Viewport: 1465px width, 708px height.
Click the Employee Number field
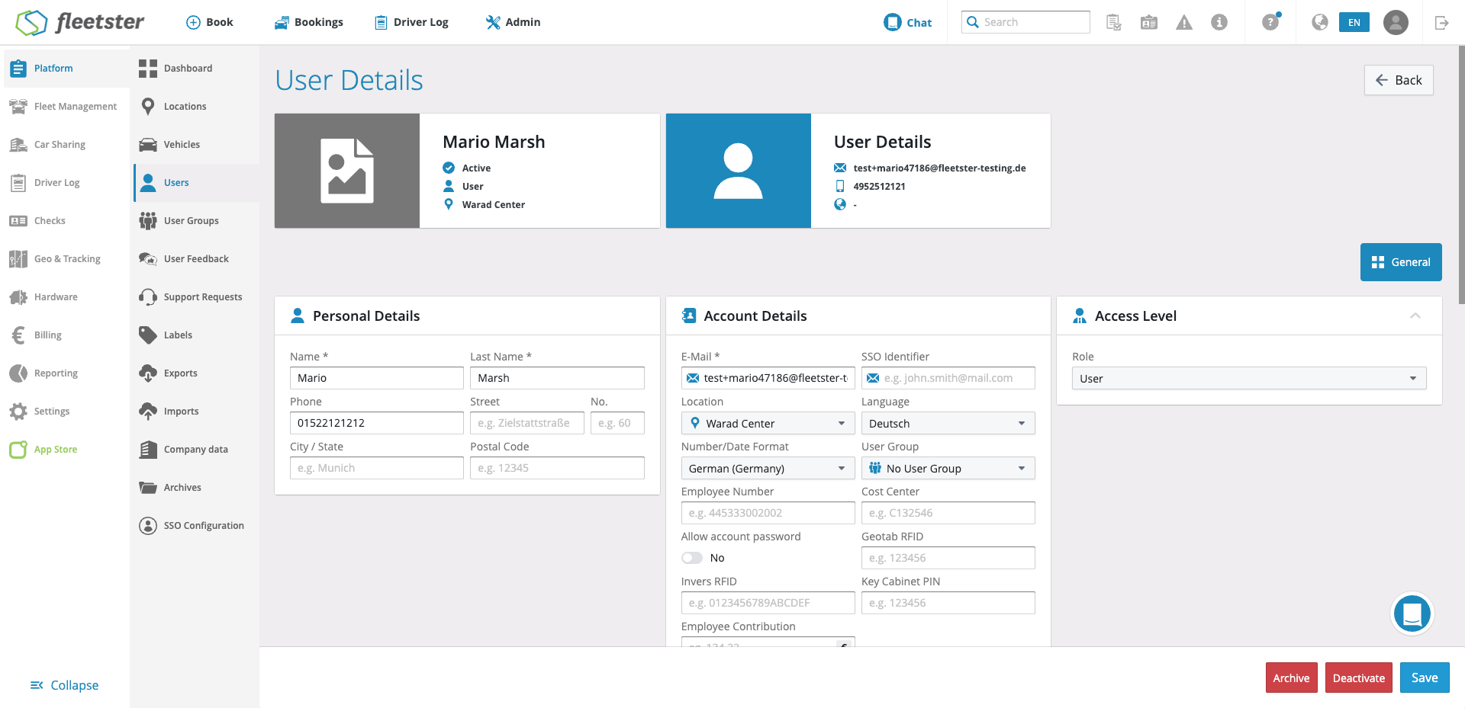(768, 513)
